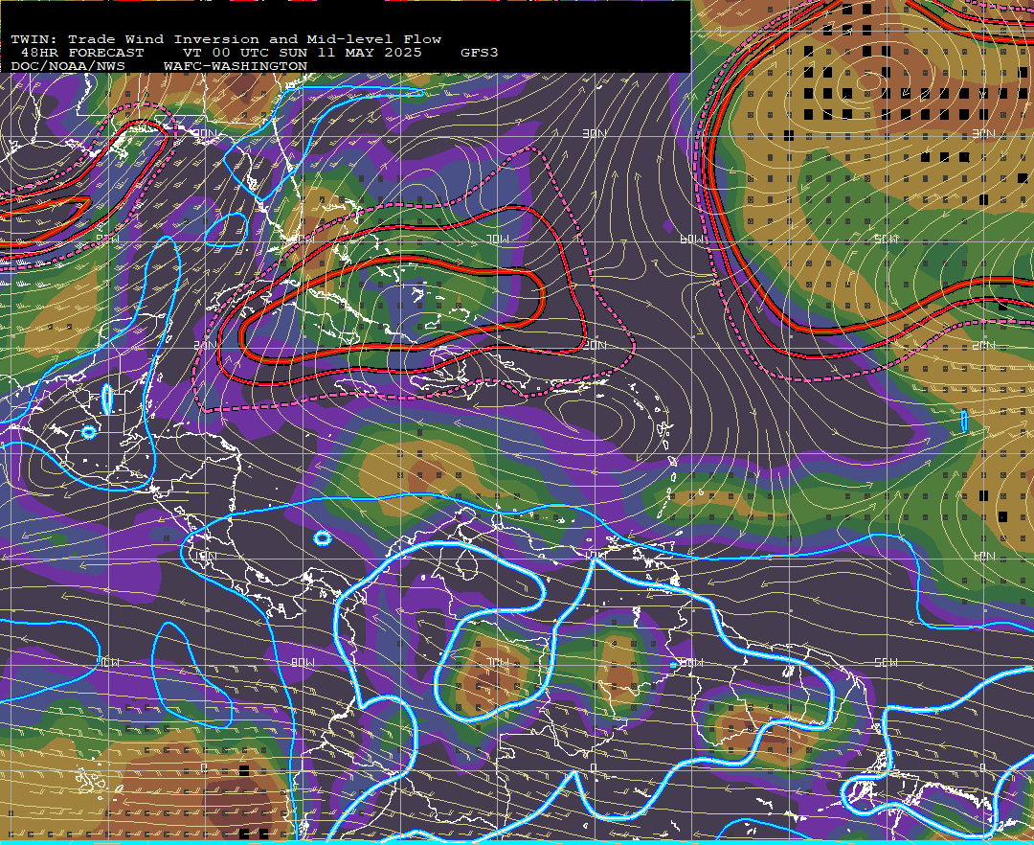Click the 70W label between the red contour loops
1034x845 pixels.
point(498,240)
